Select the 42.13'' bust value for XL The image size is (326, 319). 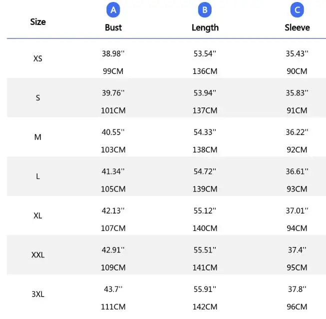[113, 210]
